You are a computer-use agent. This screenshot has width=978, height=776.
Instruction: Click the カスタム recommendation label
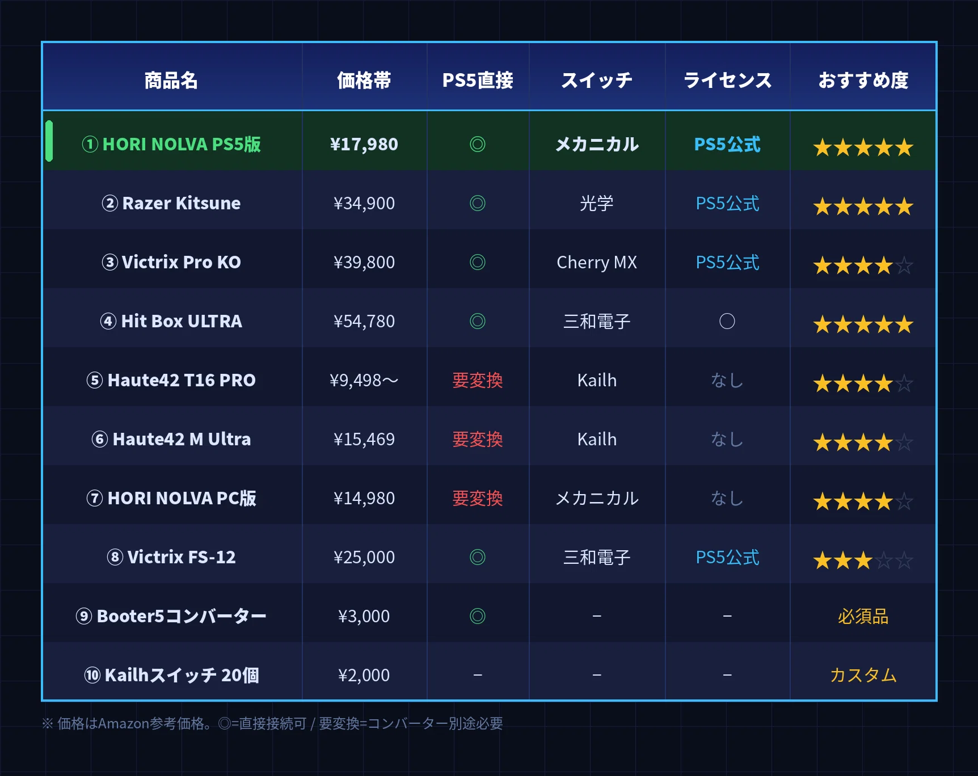[x=863, y=675]
